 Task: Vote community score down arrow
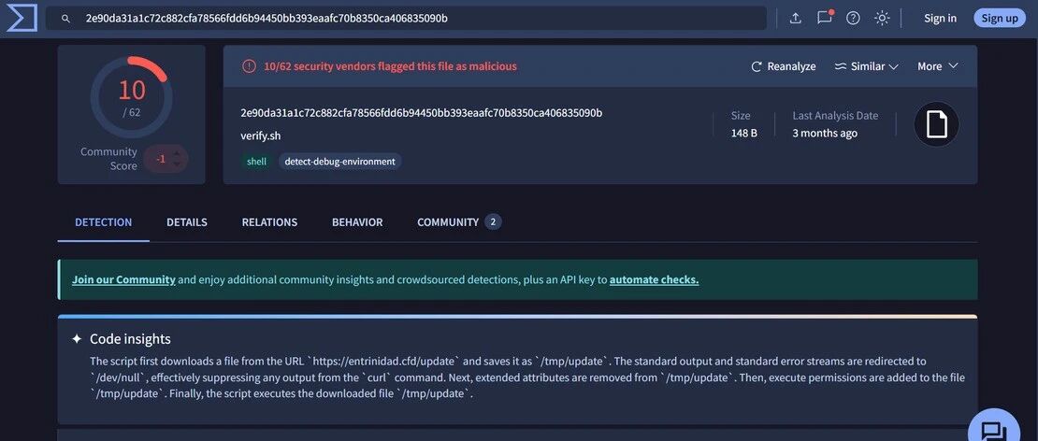tap(176, 164)
